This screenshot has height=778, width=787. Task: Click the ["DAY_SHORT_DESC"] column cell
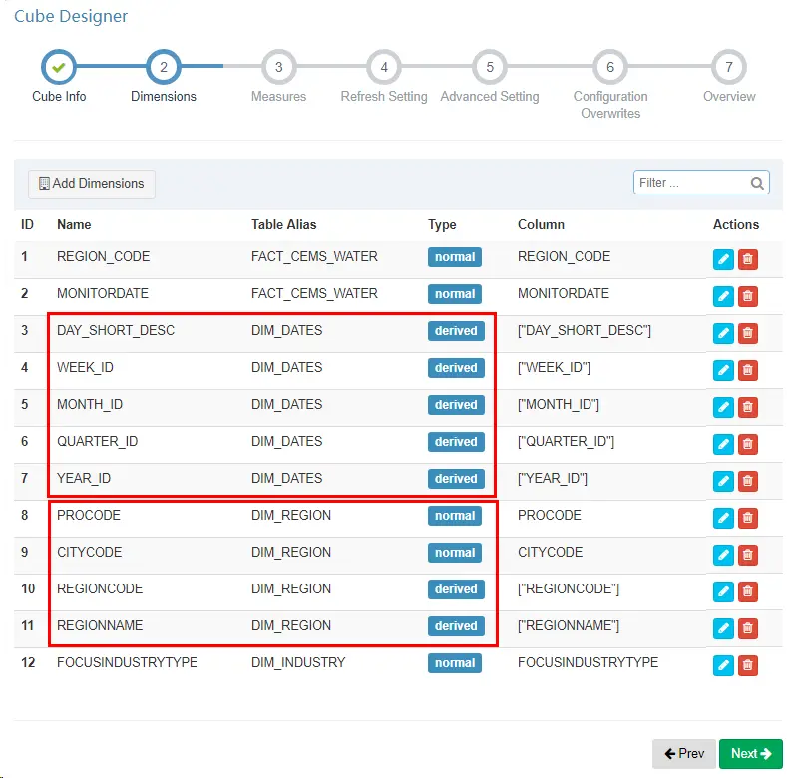pos(585,331)
